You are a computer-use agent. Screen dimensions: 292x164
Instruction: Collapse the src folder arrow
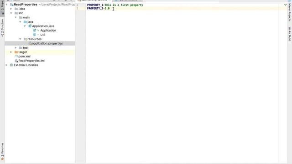pyautogui.click(x=11, y=13)
